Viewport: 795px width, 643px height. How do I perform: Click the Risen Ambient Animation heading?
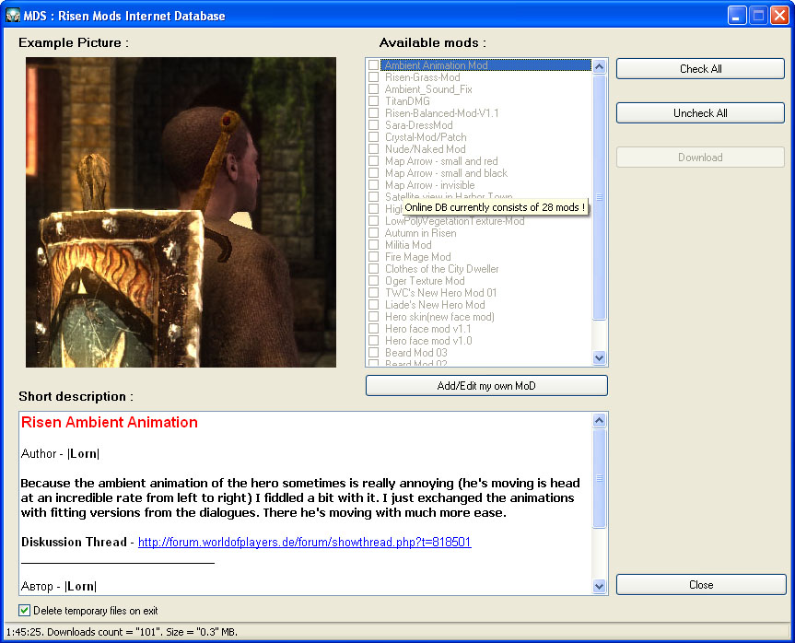(109, 422)
